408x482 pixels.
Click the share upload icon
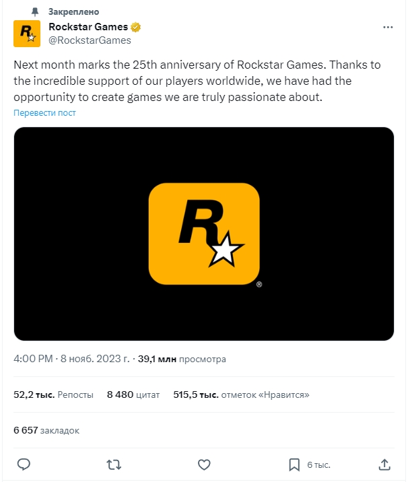[384, 464]
